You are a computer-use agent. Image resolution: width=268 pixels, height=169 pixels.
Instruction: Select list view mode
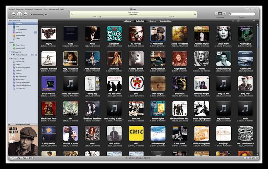click(216, 14)
